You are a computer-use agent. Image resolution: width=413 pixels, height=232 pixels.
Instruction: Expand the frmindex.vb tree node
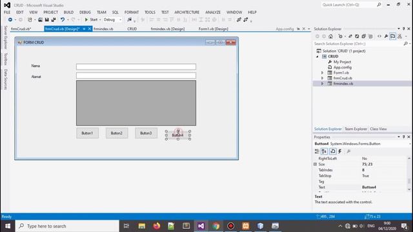(322, 84)
